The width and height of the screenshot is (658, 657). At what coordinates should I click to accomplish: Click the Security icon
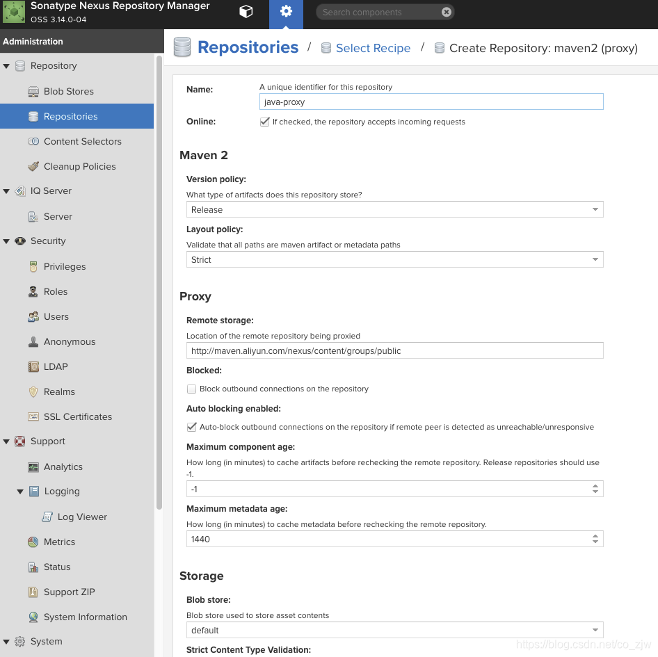pyautogui.click(x=20, y=241)
